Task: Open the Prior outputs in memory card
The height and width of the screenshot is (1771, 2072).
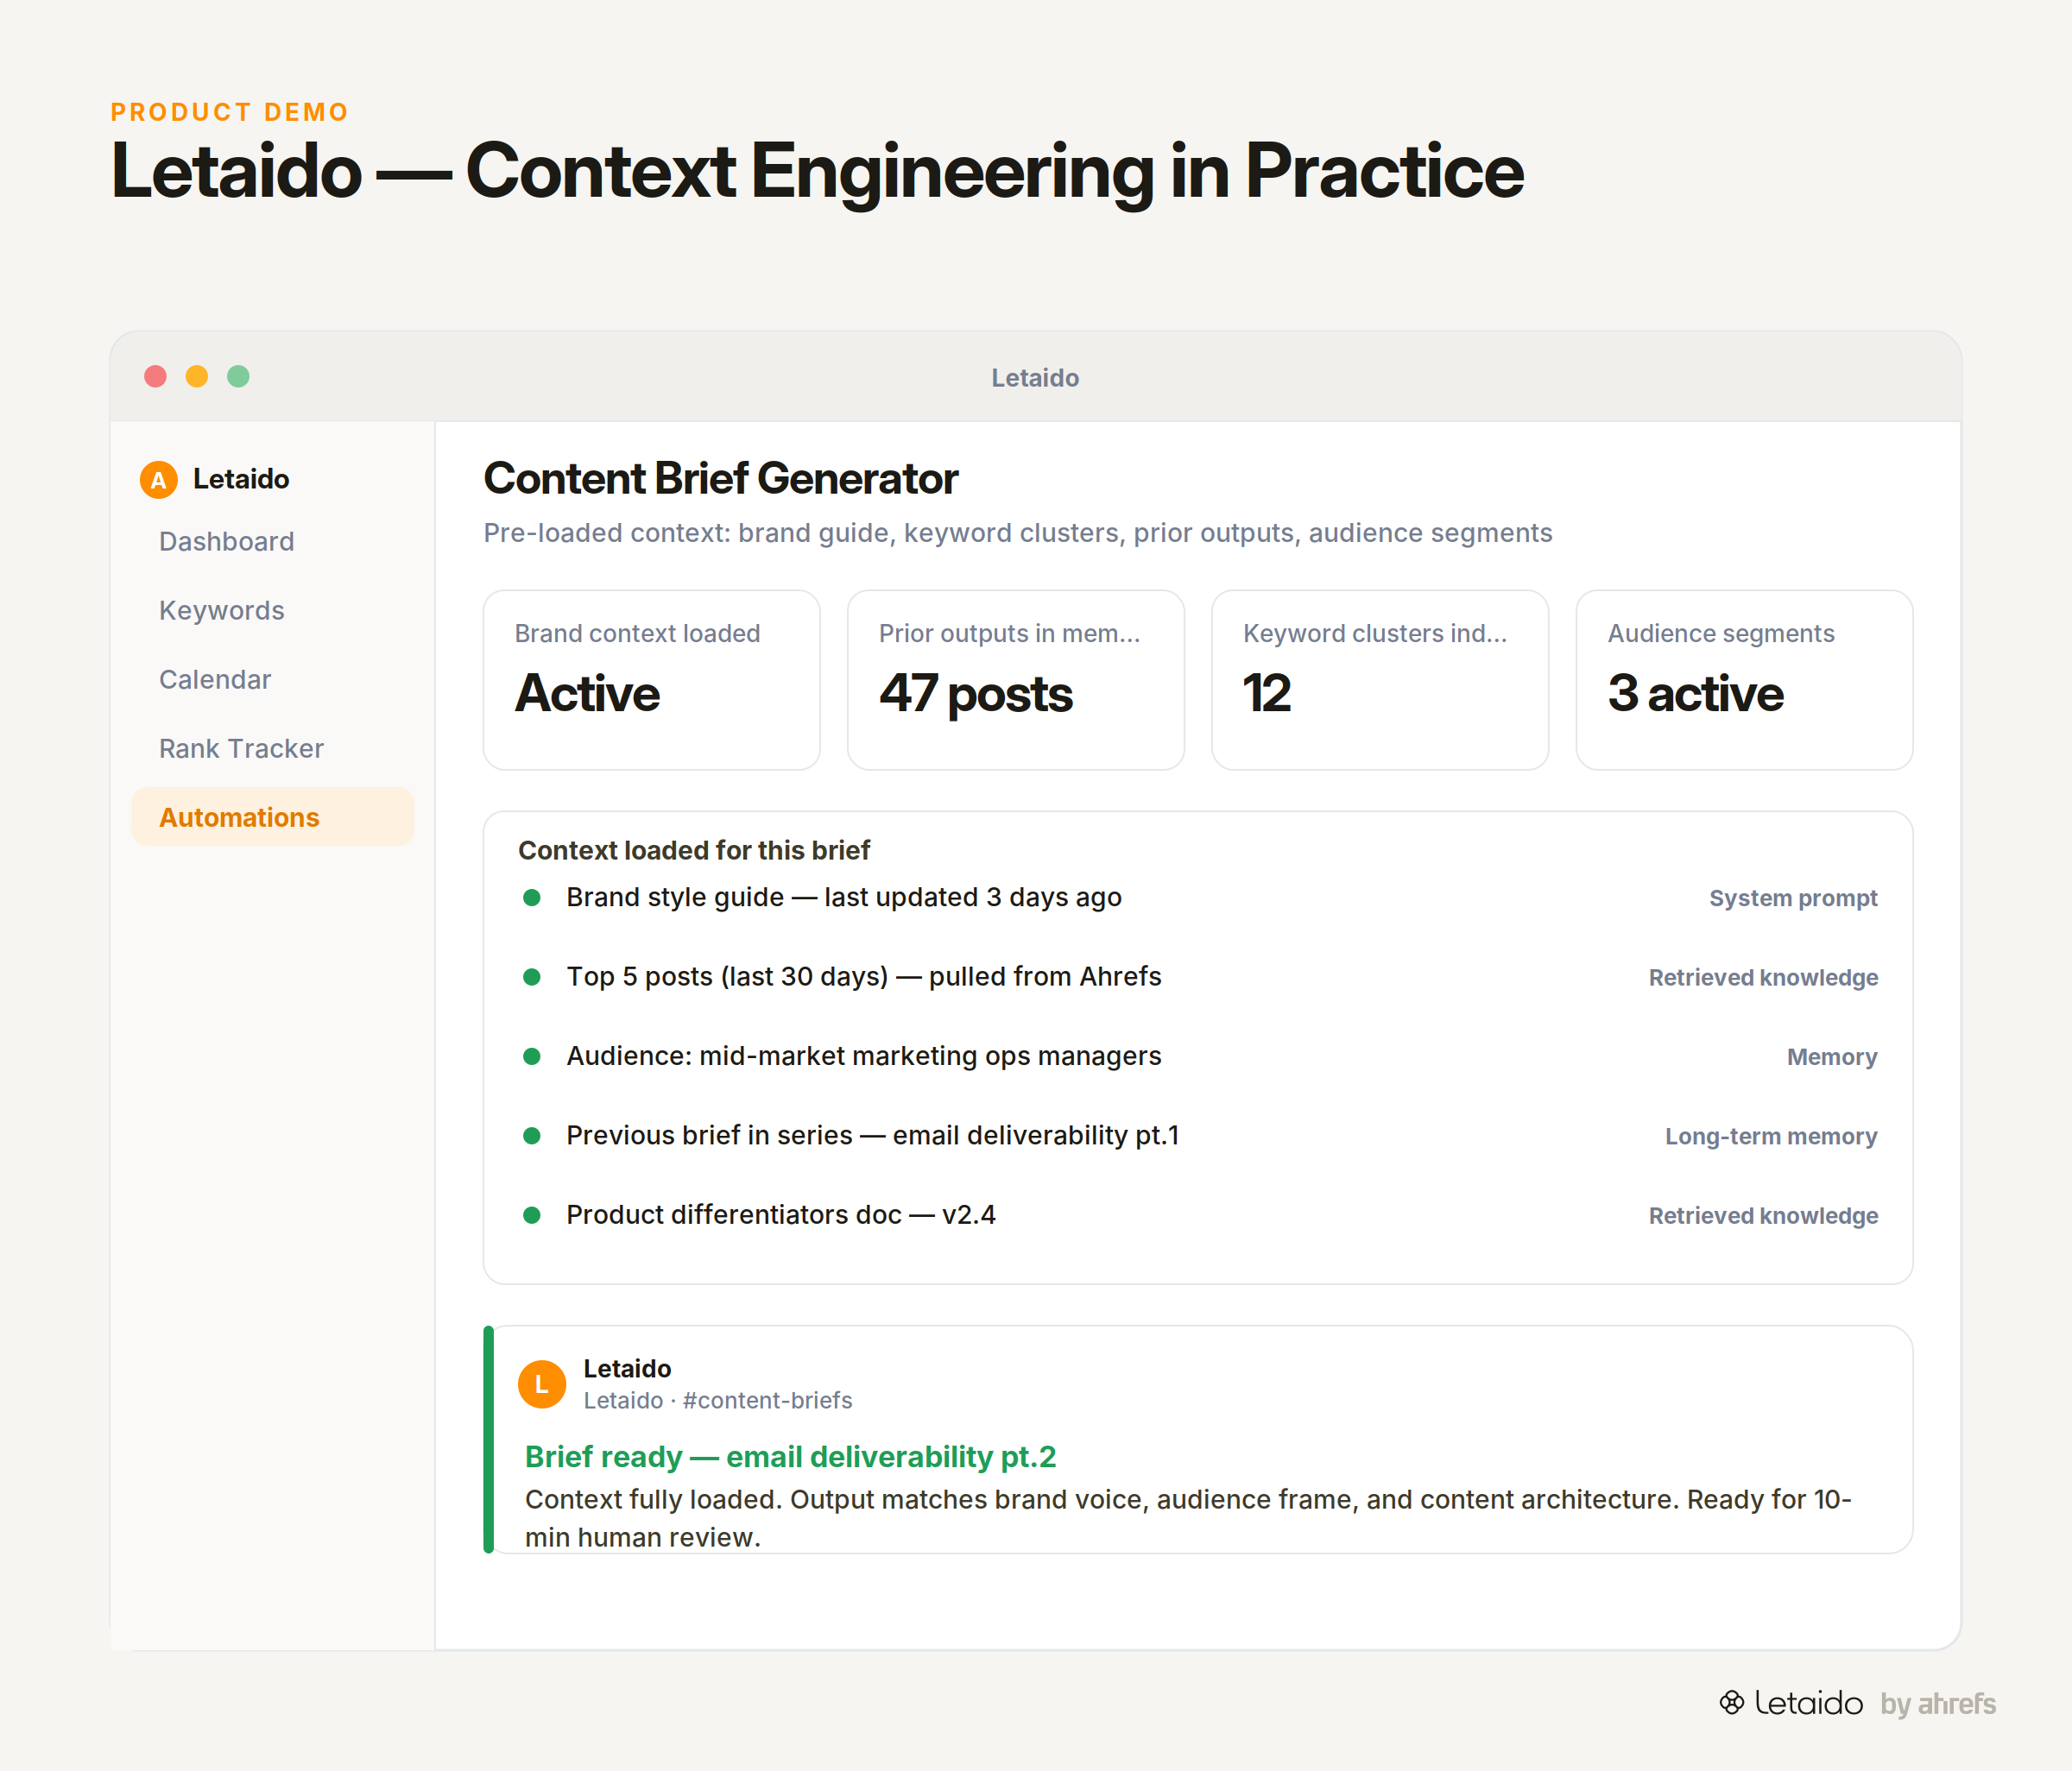Action: coord(1016,679)
